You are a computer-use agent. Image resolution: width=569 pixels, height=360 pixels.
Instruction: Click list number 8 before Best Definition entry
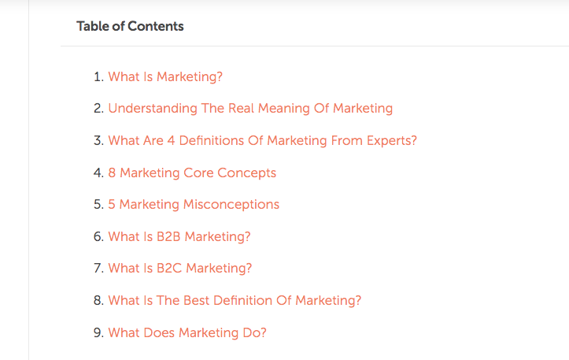pyautogui.click(x=98, y=301)
